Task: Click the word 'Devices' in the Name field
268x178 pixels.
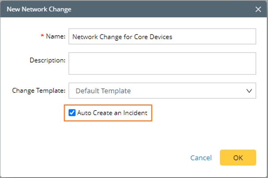Action: point(160,37)
